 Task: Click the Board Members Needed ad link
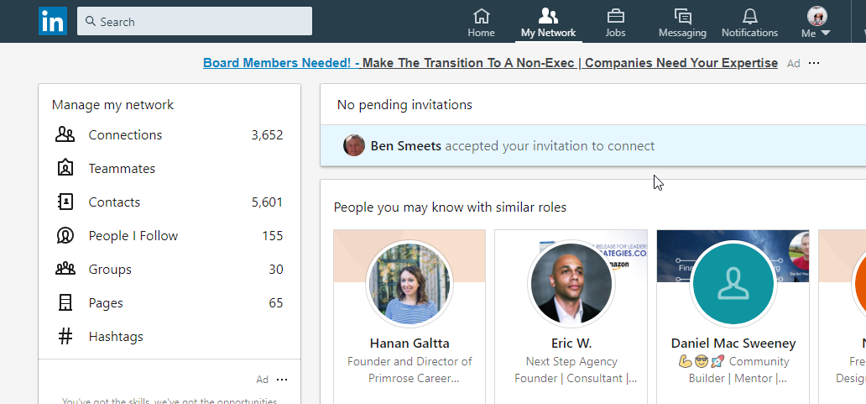pyautogui.click(x=490, y=63)
